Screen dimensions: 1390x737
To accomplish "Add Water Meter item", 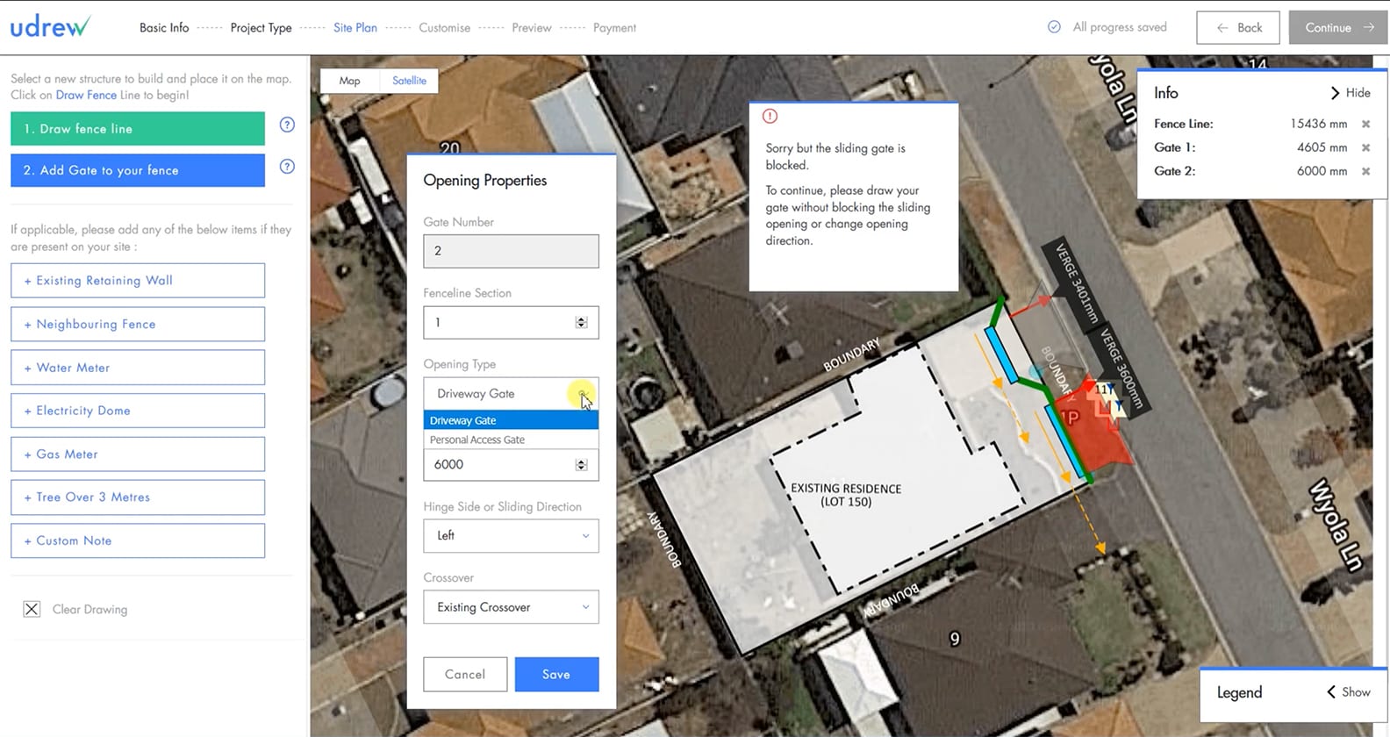I will [x=138, y=368].
